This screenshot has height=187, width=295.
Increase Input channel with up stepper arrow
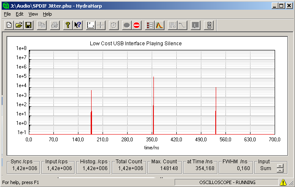pyautogui.click(x=280, y=166)
